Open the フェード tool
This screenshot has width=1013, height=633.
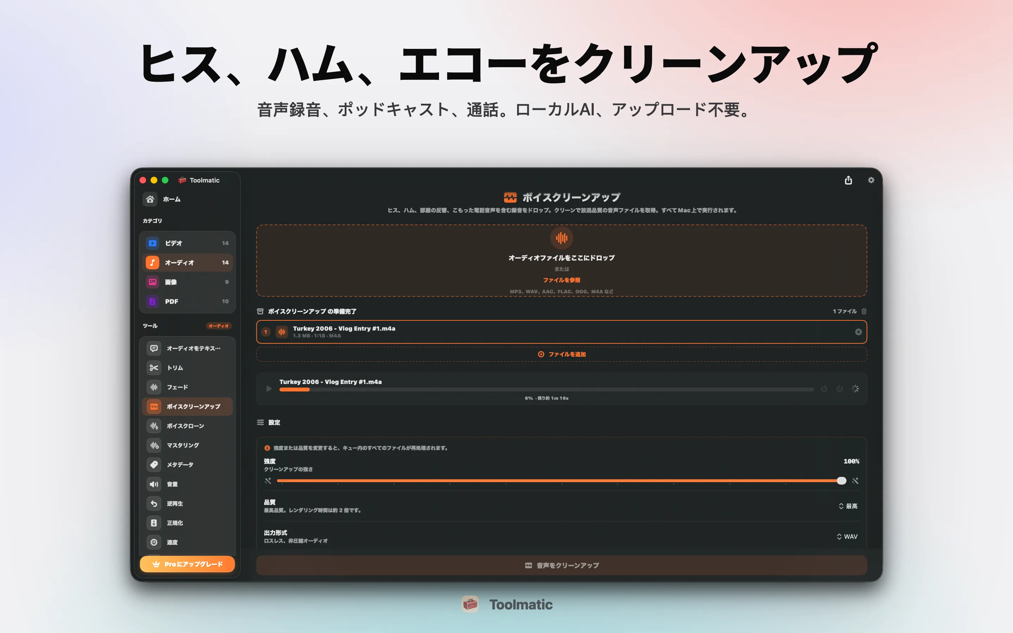tap(187, 387)
